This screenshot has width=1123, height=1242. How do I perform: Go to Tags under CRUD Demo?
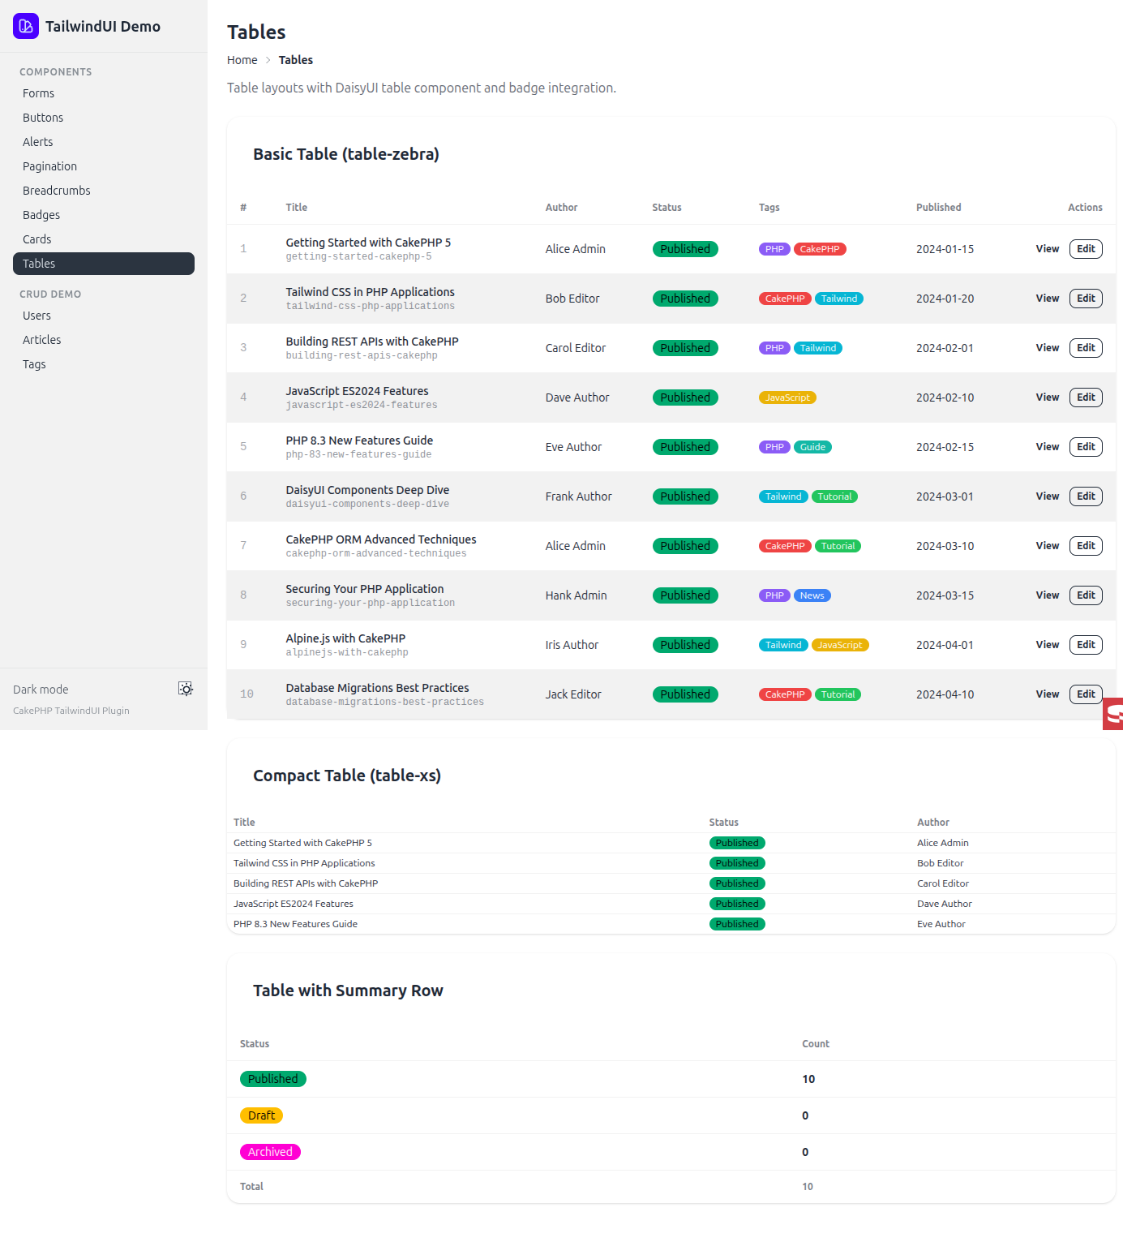104,364
